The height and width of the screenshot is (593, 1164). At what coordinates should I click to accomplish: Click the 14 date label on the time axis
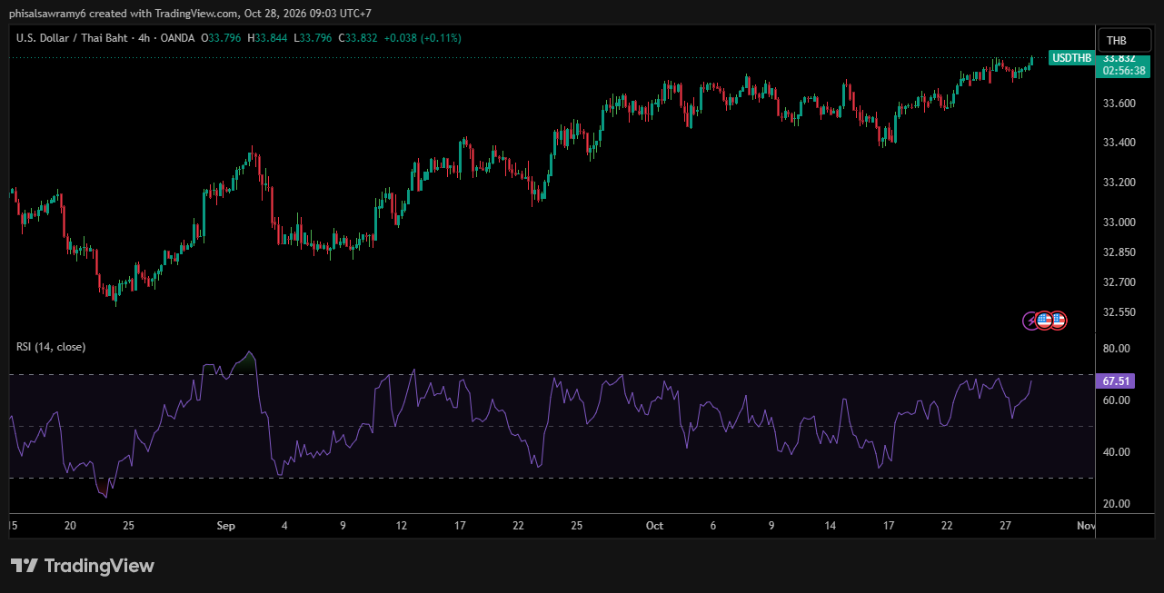(831, 526)
